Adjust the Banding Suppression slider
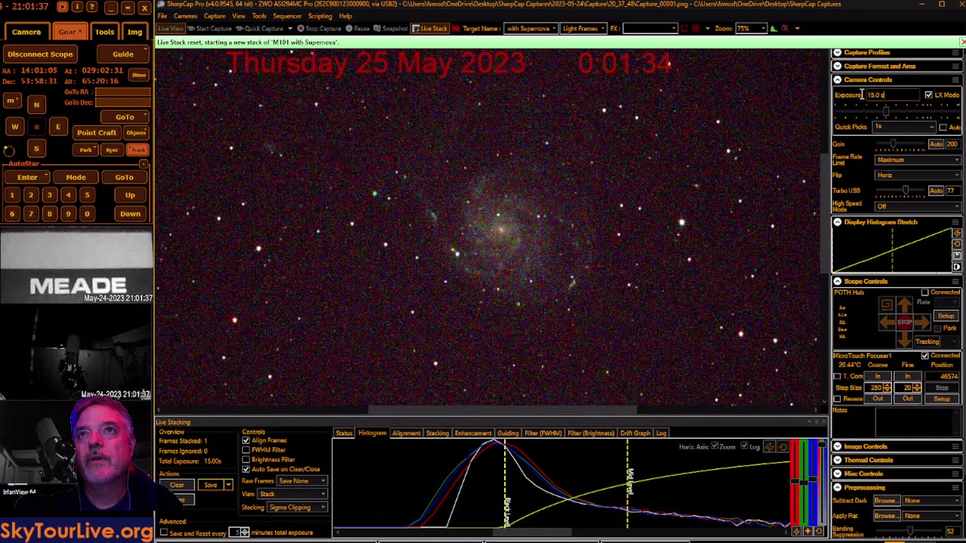Image resolution: width=966 pixels, height=543 pixels. [x=910, y=532]
